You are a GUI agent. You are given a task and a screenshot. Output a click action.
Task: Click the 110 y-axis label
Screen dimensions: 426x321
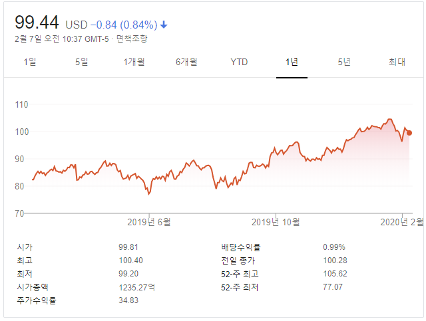pyautogui.click(x=21, y=105)
